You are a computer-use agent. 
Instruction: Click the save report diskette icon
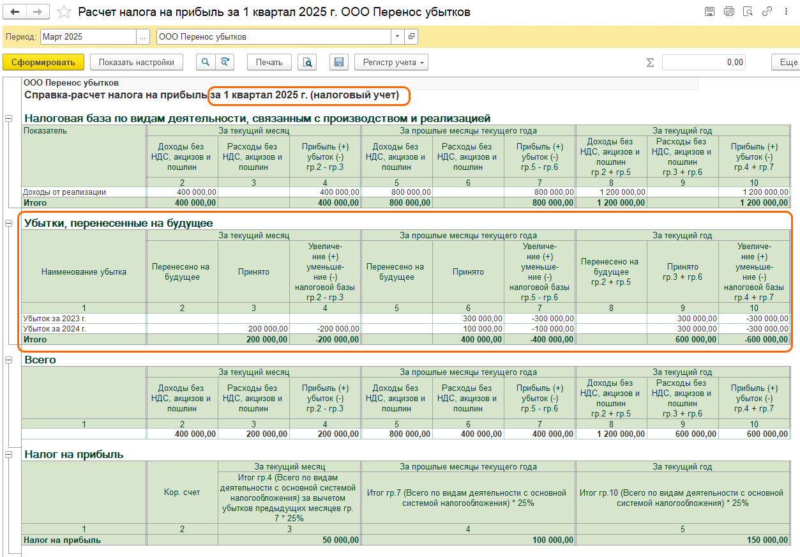click(x=339, y=62)
